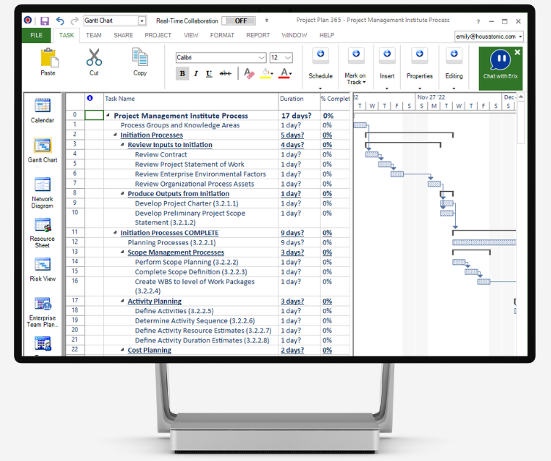Image resolution: width=551 pixels, height=461 pixels.
Task: Click the Save icon in quick access toolbar
Action: [x=45, y=21]
